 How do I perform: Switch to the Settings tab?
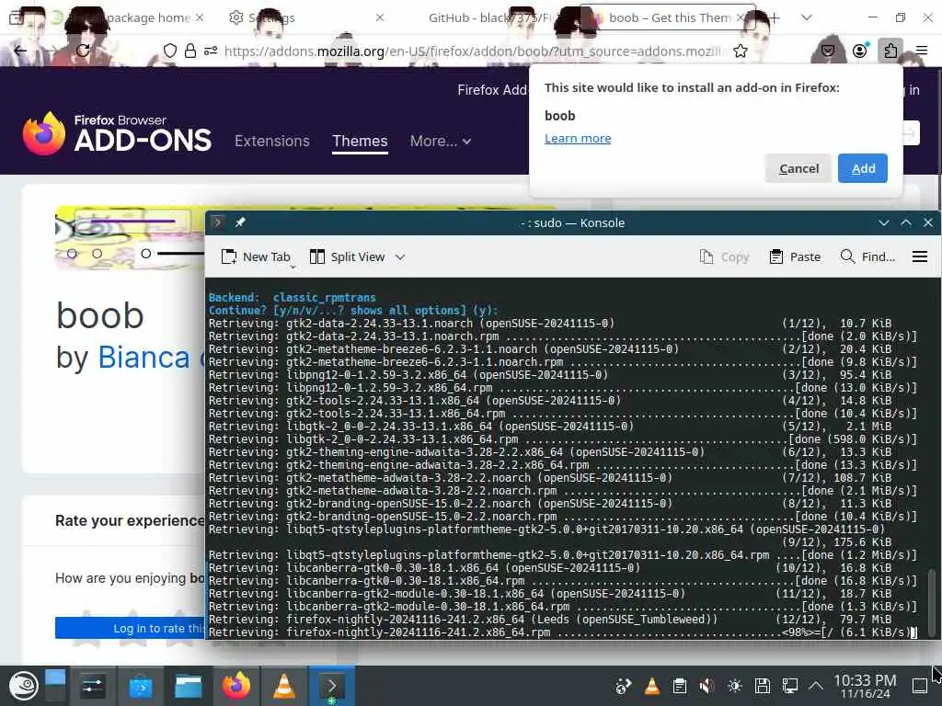(x=306, y=18)
